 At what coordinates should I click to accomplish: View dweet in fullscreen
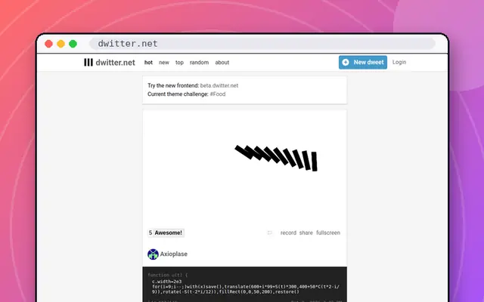[328, 233]
